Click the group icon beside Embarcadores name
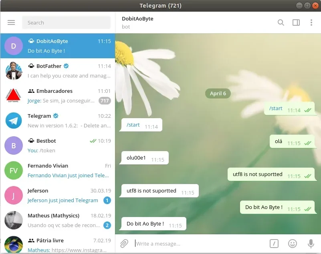 [x=31, y=91]
